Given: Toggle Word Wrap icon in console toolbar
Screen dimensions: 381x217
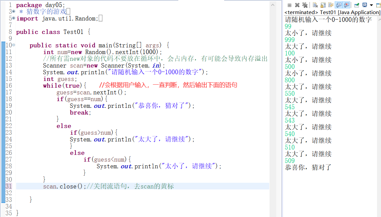Looking at the screenshot, I should pyautogui.click(x=331, y=5).
